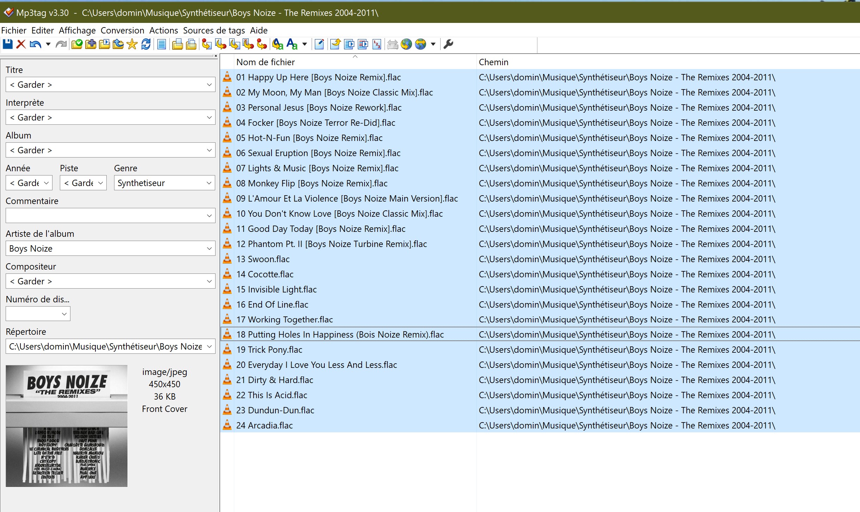Remove tags using the red X icon
The image size is (860, 512).
[x=21, y=44]
